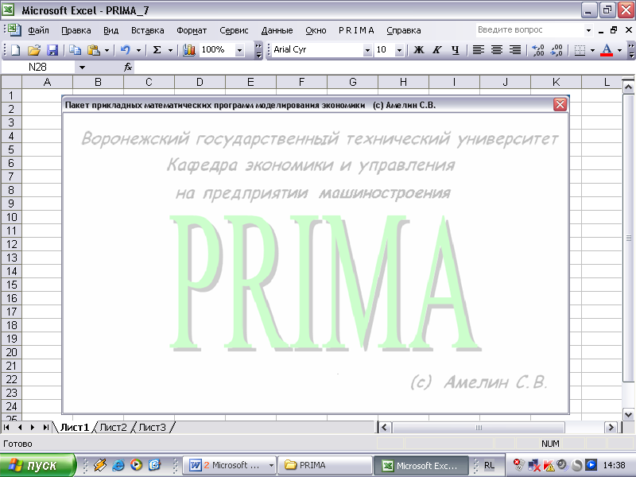Open the Arial Cyr font name dropdown

(367, 50)
